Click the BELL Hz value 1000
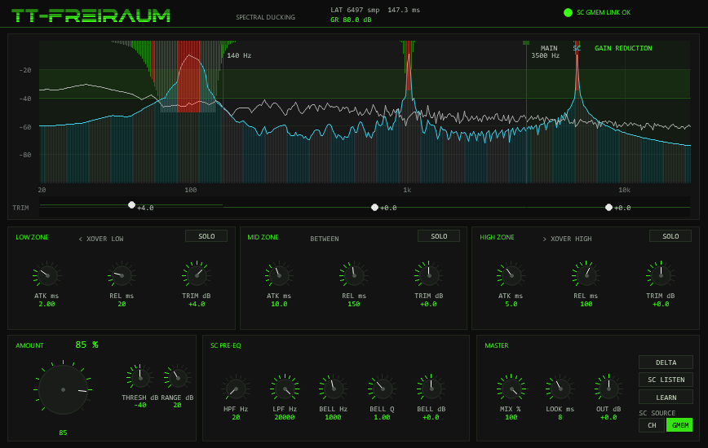 [333, 417]
